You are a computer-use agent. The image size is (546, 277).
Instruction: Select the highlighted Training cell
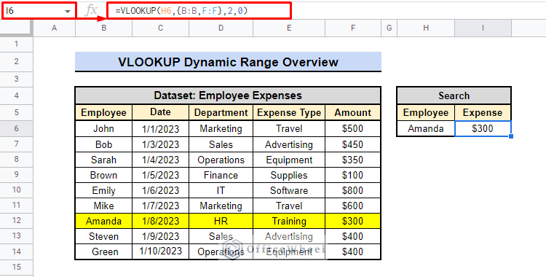tap(289, 221)
